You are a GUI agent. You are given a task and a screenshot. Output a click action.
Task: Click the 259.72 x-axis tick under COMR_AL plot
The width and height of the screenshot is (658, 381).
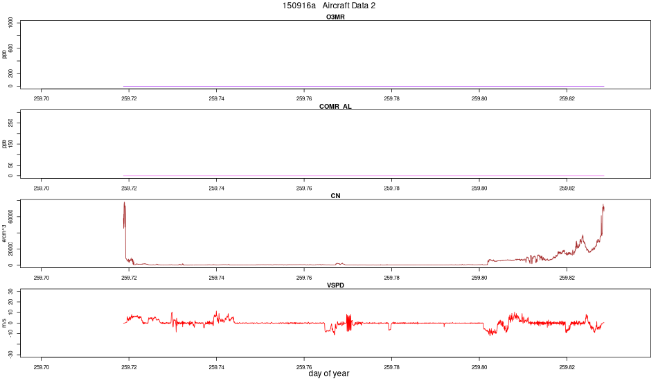coord(129,188)
